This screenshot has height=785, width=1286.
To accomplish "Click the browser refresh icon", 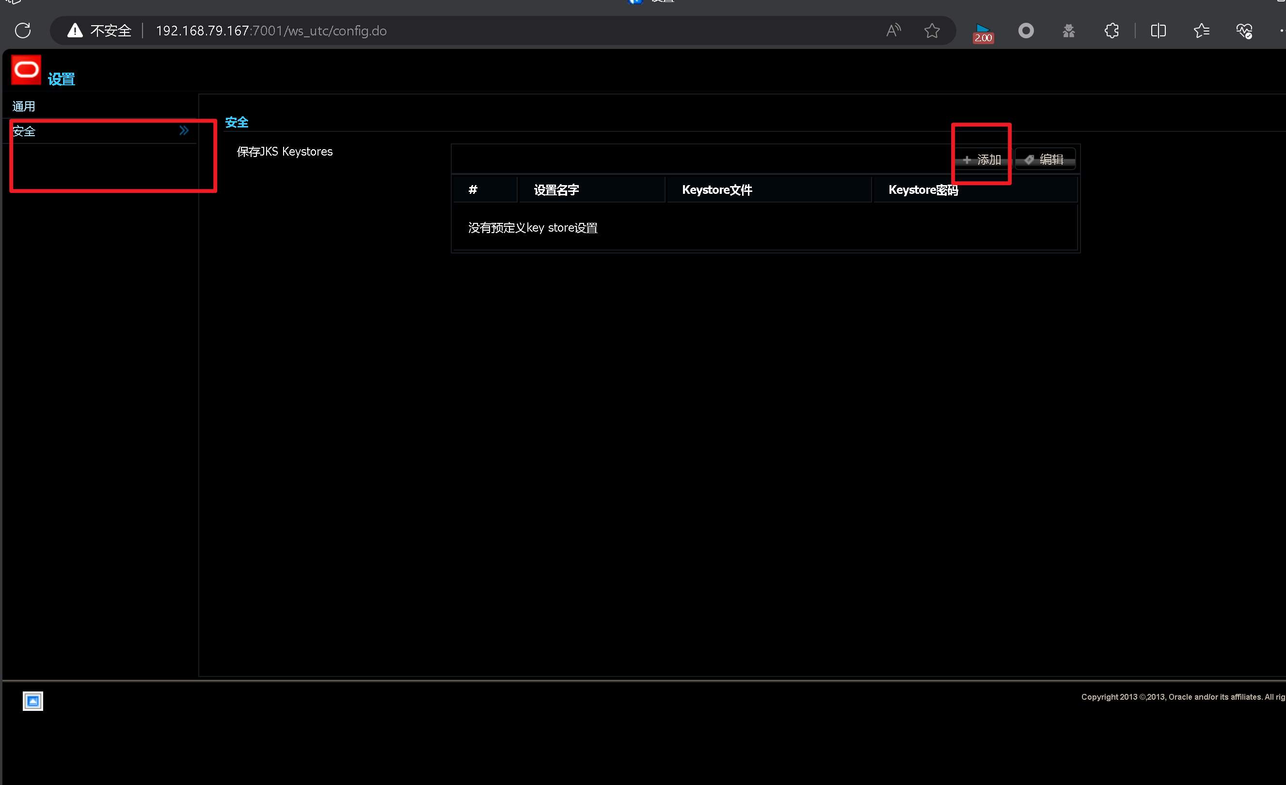I will (22, 31).
